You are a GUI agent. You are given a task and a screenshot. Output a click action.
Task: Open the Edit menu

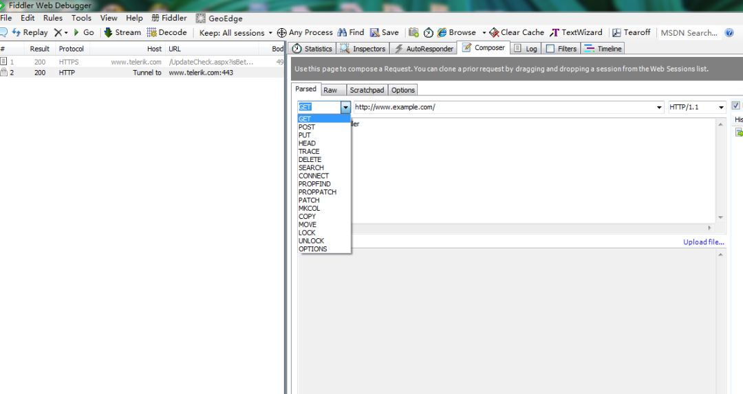click(x=28, y=18)
